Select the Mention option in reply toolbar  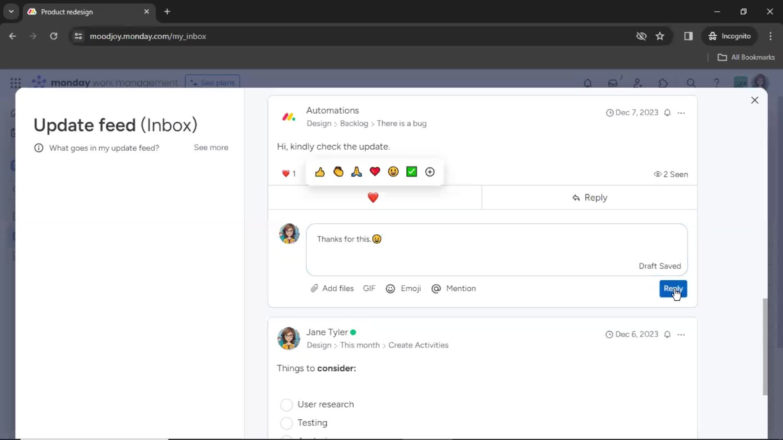click(453, 288)
